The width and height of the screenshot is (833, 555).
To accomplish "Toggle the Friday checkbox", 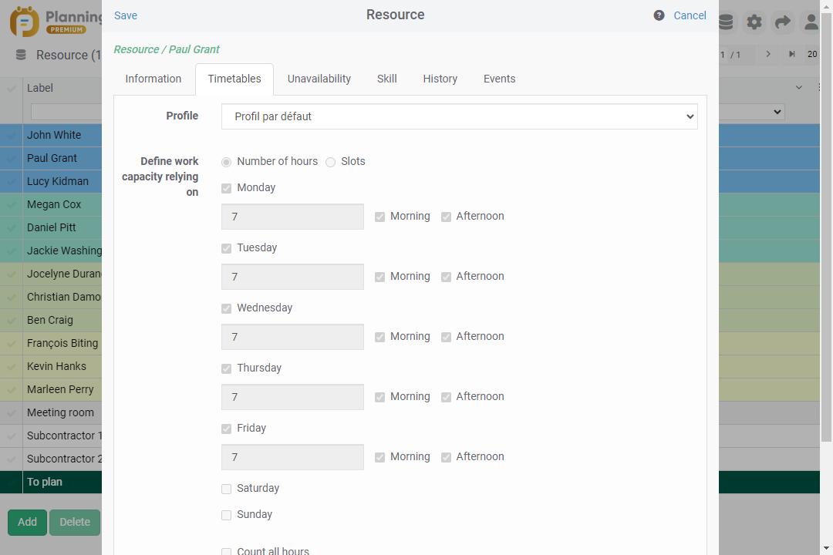I will coord(226,428).
